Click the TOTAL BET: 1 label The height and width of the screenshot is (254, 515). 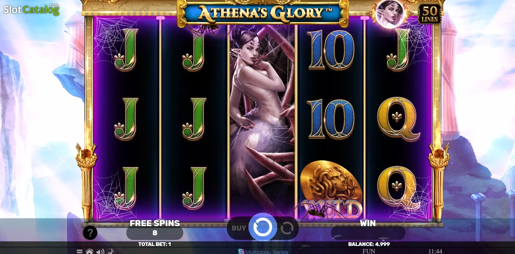[155, 244]
